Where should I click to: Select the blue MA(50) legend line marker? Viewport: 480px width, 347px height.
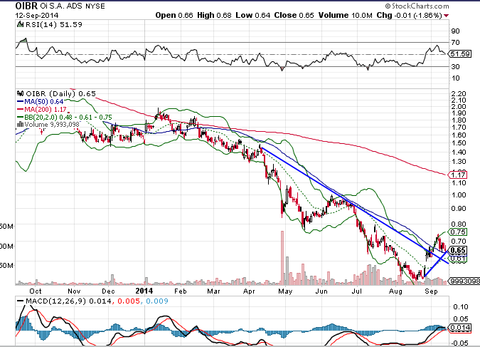[x=20, y=102]
